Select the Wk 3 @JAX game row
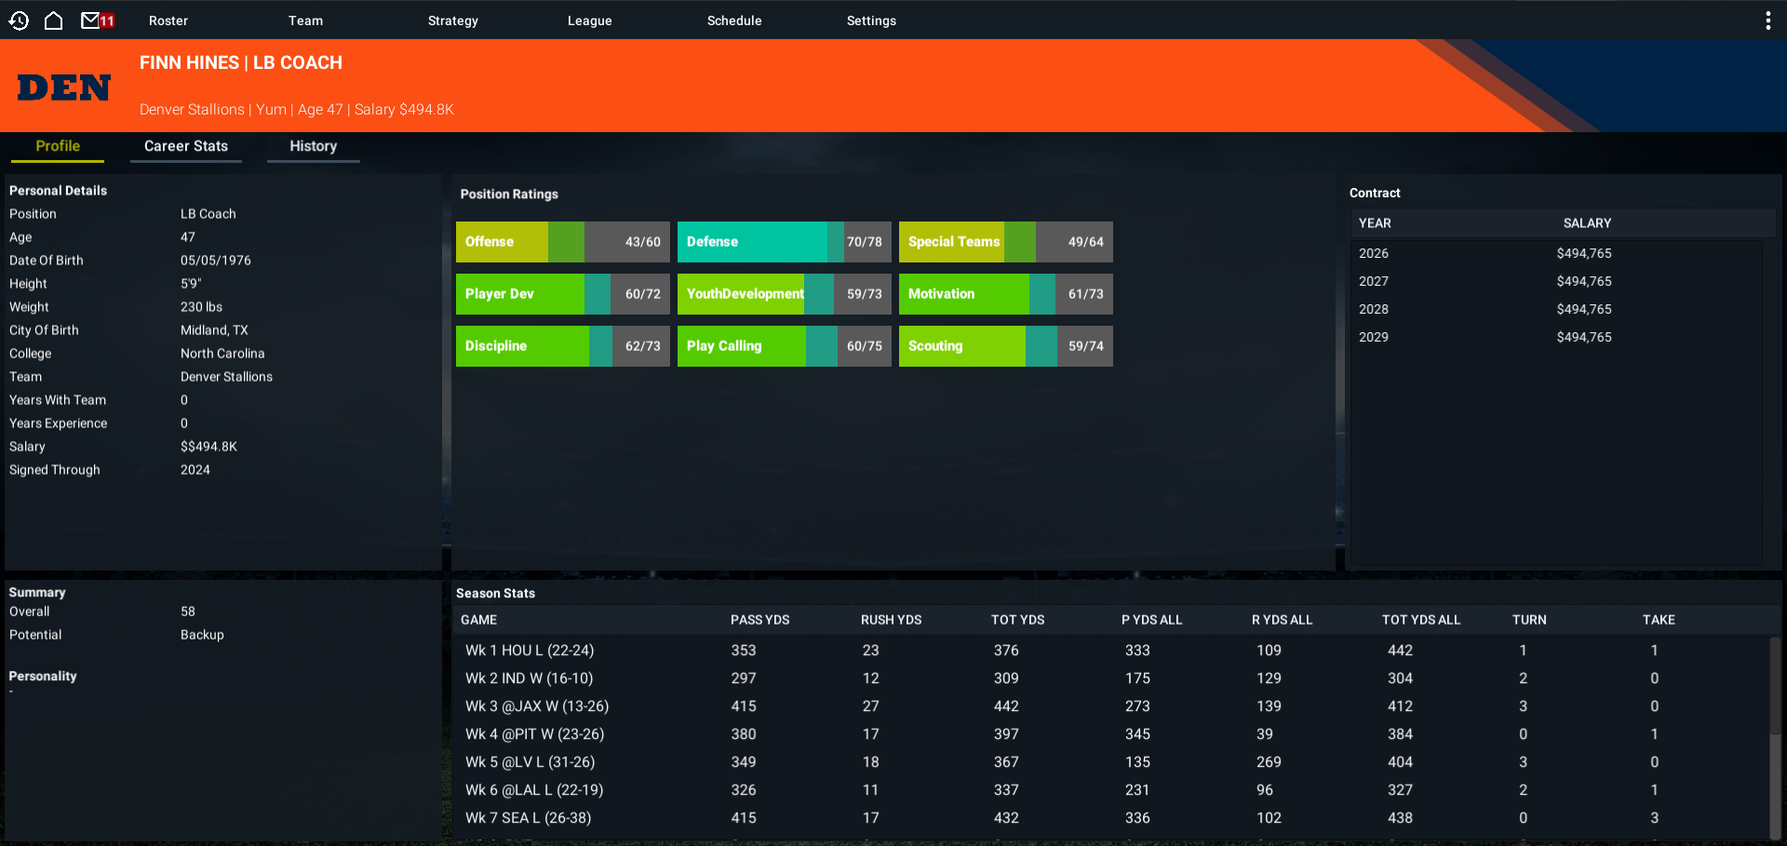This screenshot has height=846, width=1787. [x=1112, y=706]
